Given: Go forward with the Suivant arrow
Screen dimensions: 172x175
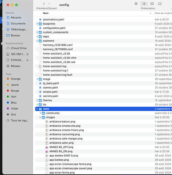Looking at the screenshot, I should [x=49, y=4].
